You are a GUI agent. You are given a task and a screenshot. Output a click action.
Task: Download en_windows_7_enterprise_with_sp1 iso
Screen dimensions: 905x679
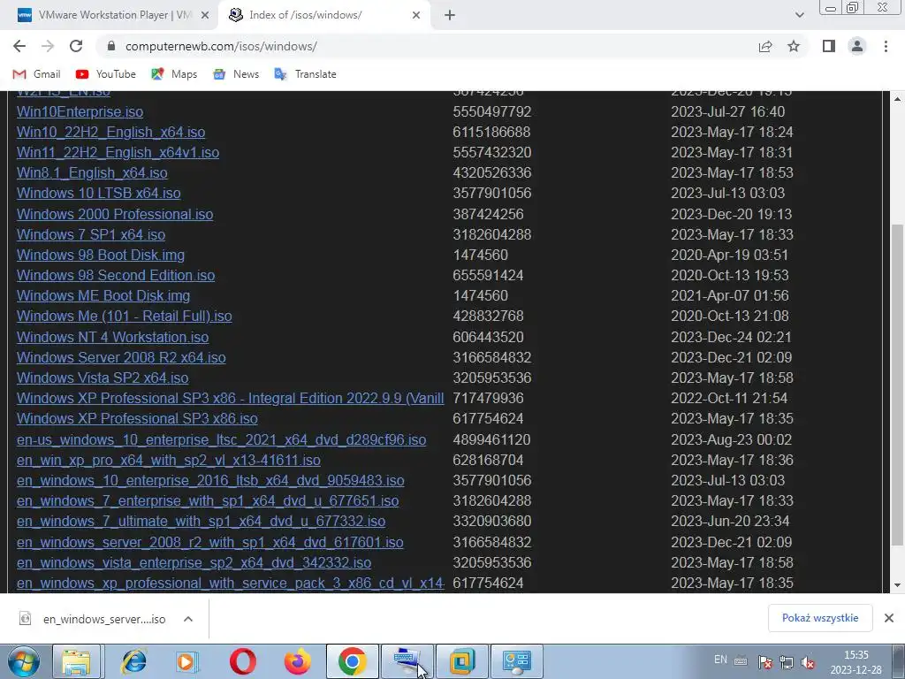click(x=208, y=500)
